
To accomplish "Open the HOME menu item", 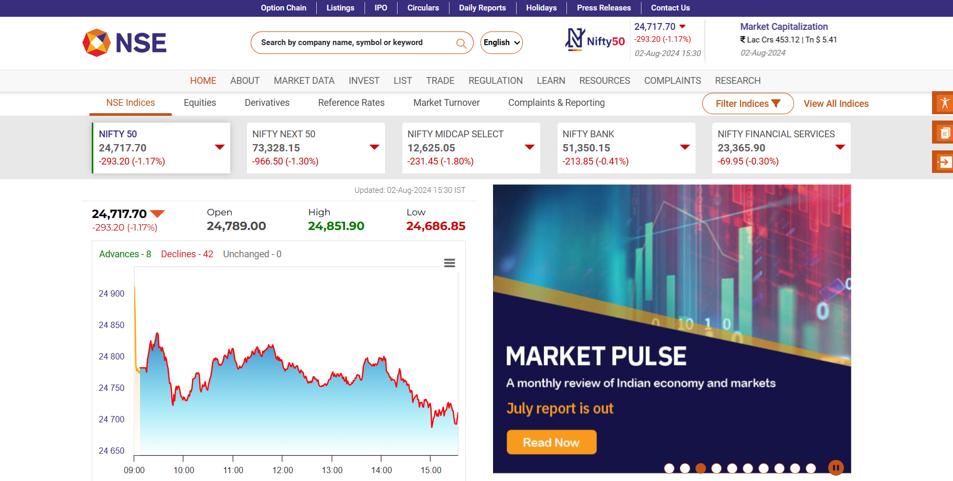I will pos(203,81).
